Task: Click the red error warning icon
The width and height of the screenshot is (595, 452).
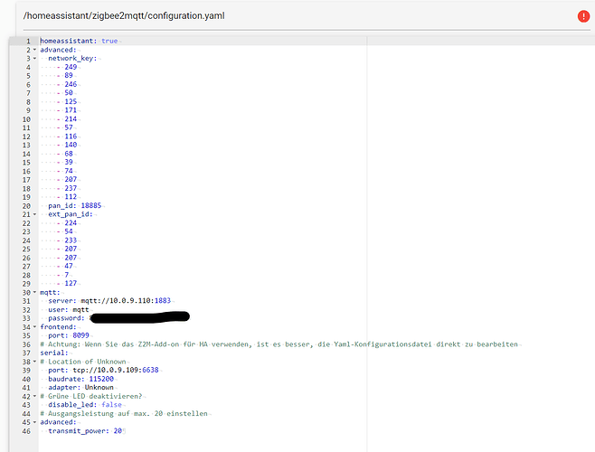Action: point(583,16)
